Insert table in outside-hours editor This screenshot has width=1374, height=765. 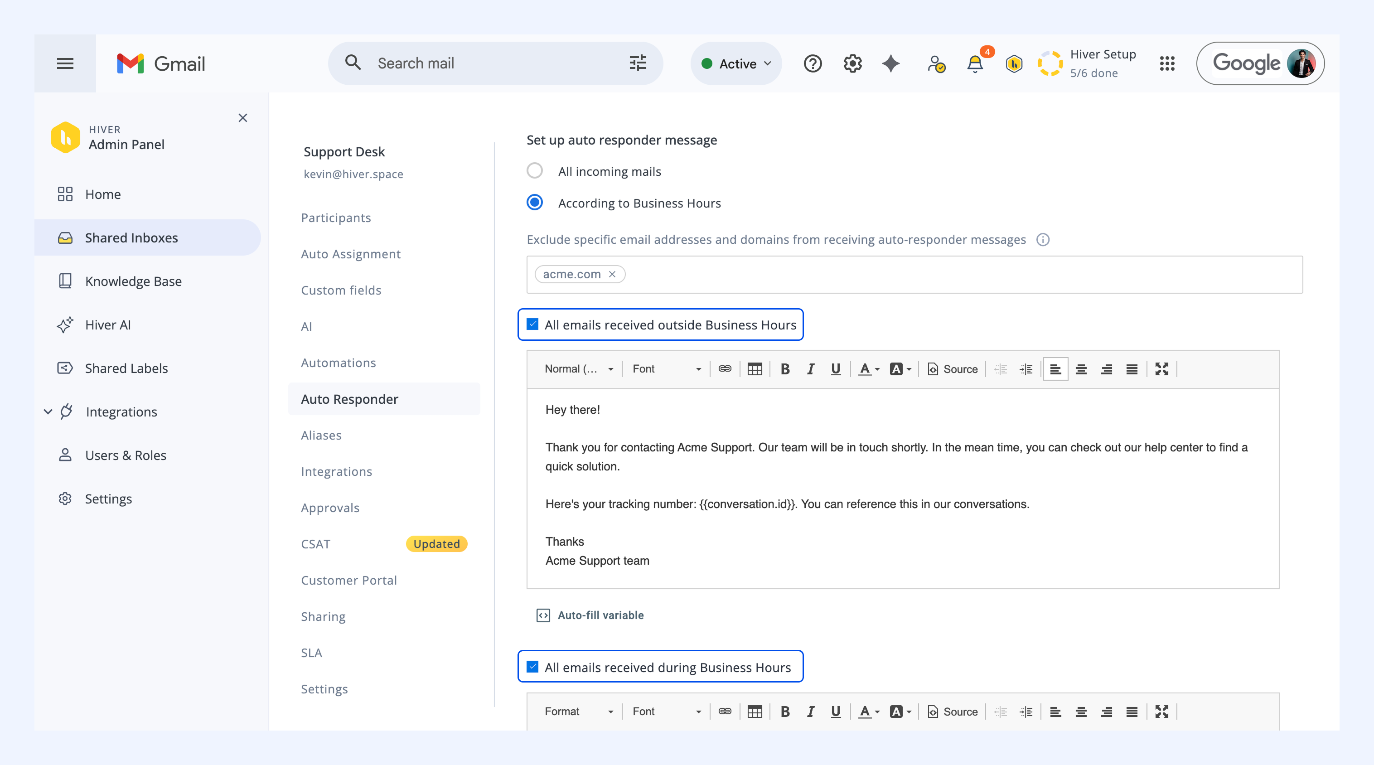[x=755, y=368]
